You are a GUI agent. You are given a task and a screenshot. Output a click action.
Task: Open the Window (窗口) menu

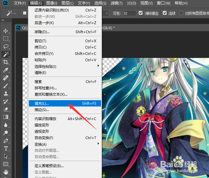(164, 3)
